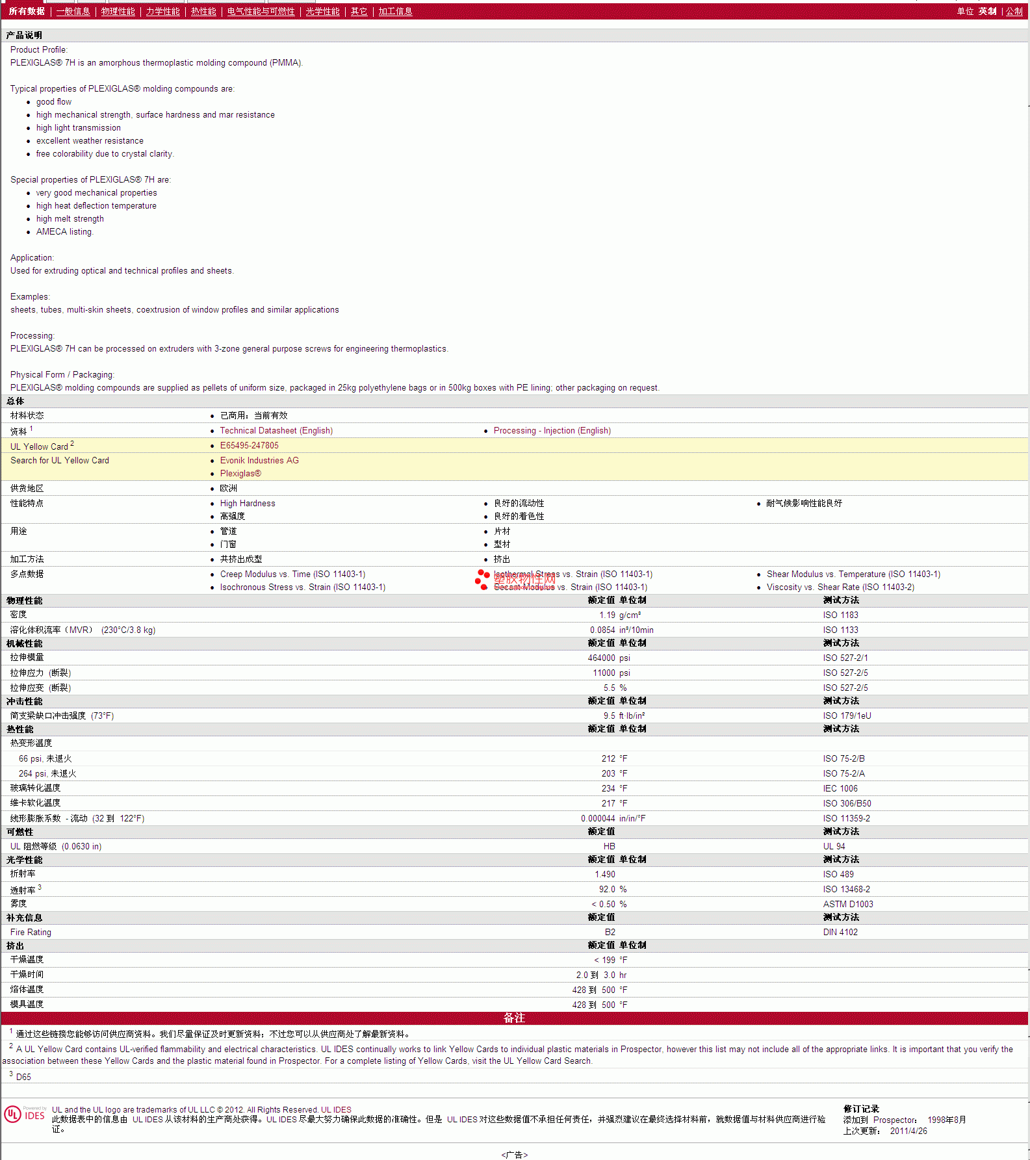This screenshot has width=1030, height=1160.
Task: Click the 备注 section header
Action: (x=514, y=1018)
